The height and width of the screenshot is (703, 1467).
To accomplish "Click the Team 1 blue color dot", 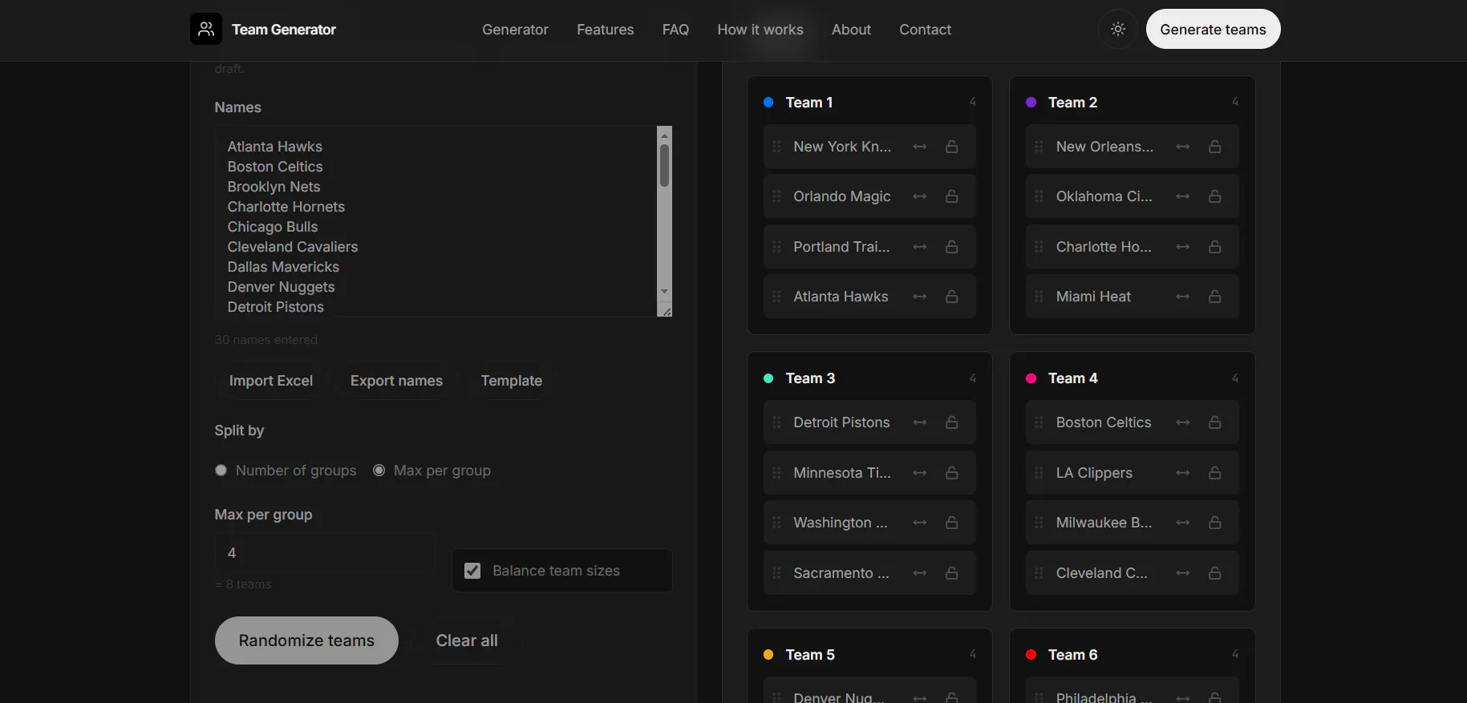I will tap(768, 103).
